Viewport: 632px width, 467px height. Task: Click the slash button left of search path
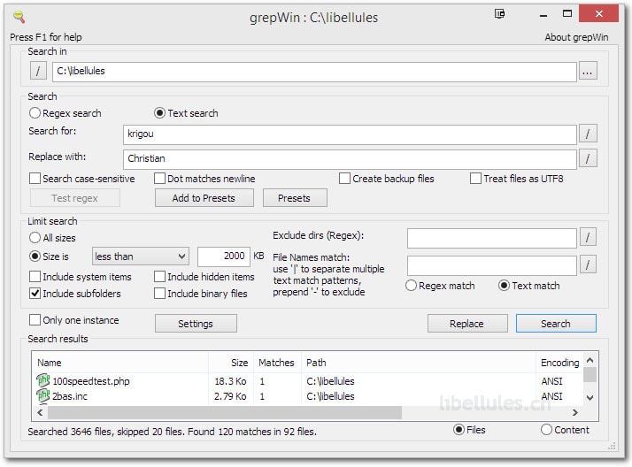(x=38, y=71)
